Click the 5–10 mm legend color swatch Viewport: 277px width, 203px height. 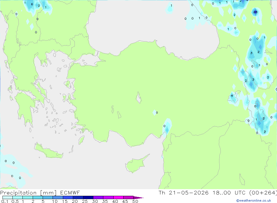tap(48, 197)
